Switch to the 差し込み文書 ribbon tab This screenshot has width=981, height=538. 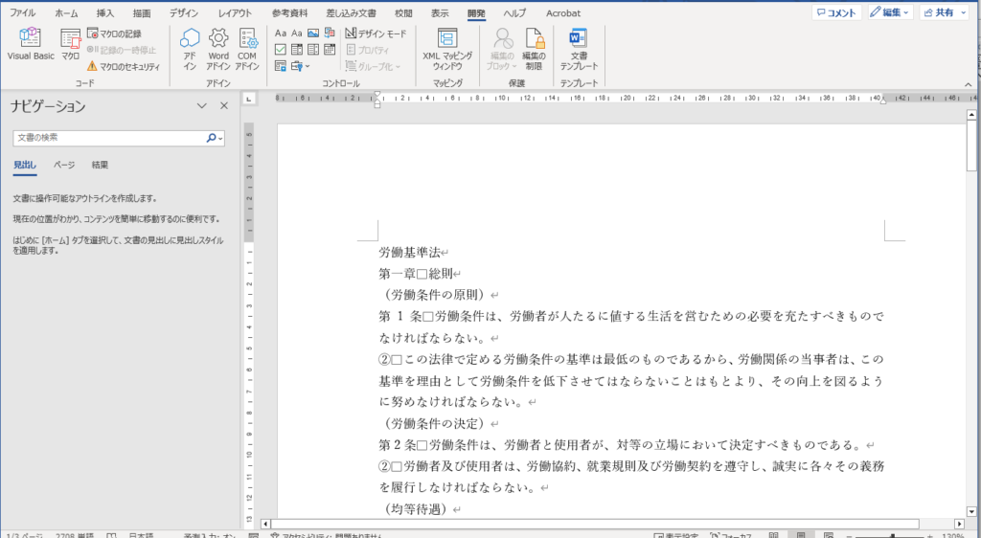coord(351,13)
